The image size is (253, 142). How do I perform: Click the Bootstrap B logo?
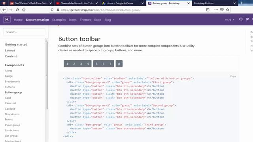(7, 19)
